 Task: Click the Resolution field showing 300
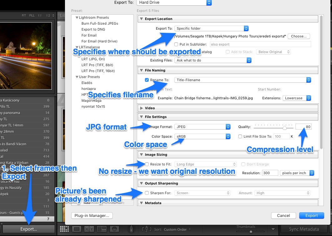[270, 173]
